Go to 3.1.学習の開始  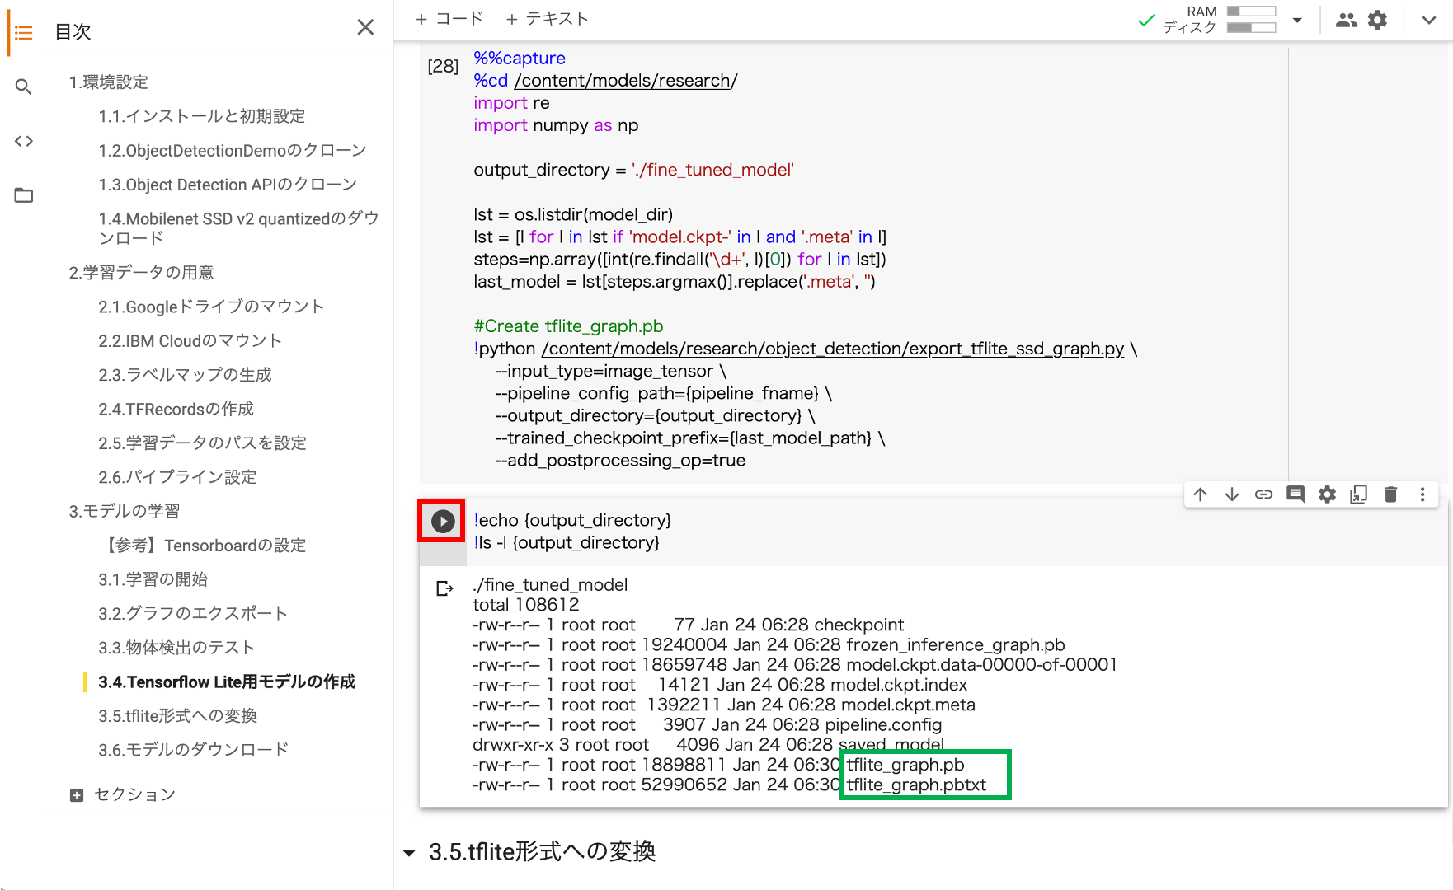click(153, 579)
